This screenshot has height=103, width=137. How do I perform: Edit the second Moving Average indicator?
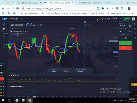26,33
